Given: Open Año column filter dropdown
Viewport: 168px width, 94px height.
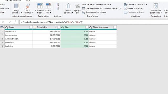Looking at the screenshot, I should pos(87,27).
